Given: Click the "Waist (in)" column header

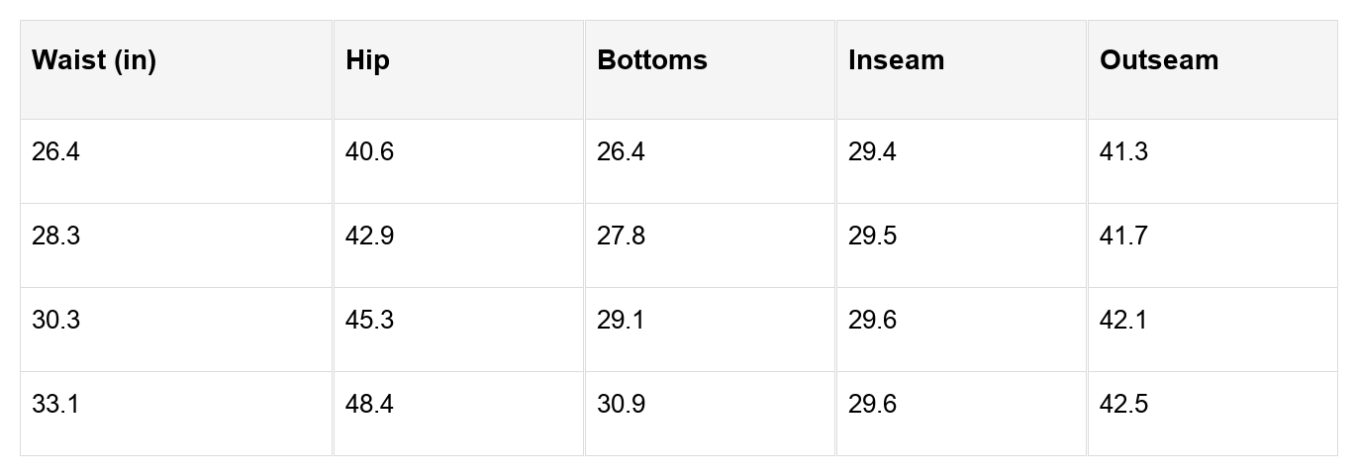Looking at the screenshot, I should coord(94,60).
